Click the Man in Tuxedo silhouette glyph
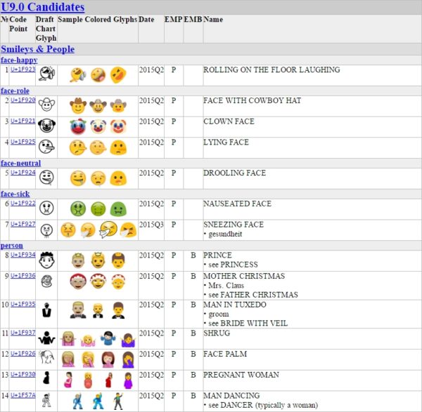422x412 pixels. [47, 310]
